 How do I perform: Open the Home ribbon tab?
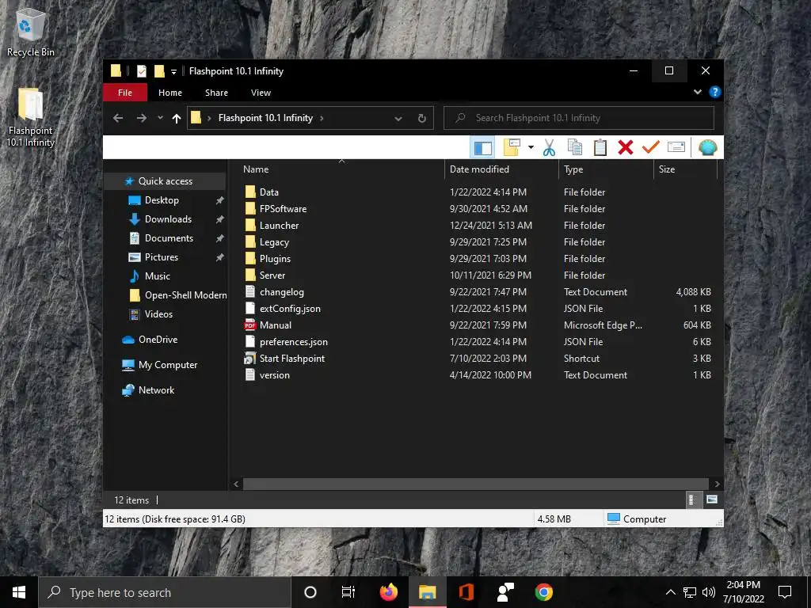pos(170,93)
